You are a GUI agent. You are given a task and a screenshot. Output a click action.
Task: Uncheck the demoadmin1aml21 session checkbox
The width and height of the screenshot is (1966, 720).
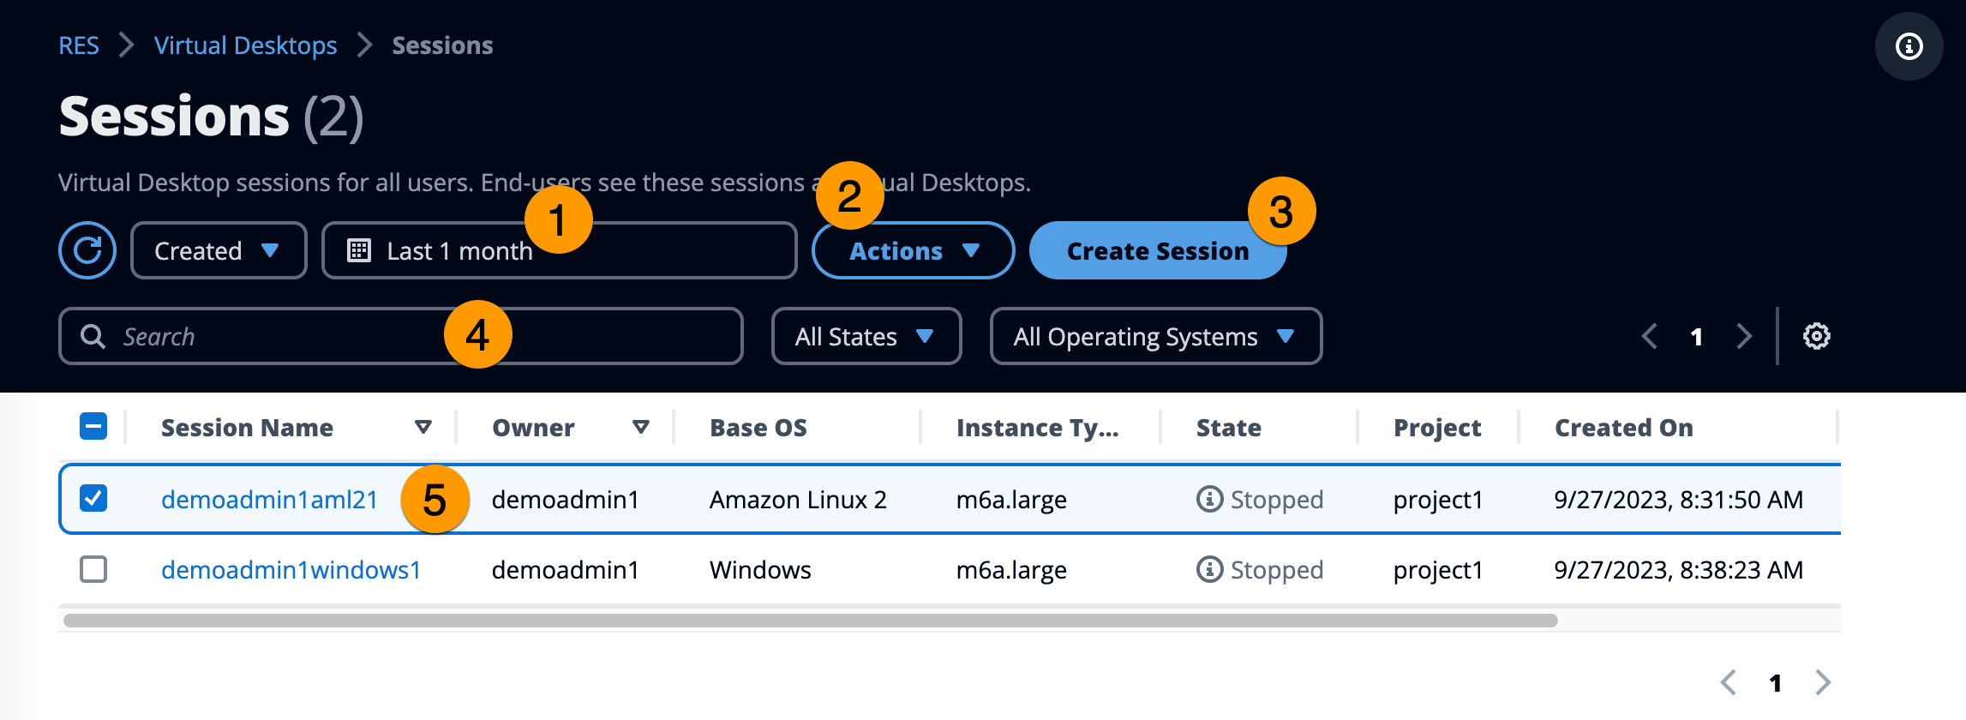tap(93, 498)
